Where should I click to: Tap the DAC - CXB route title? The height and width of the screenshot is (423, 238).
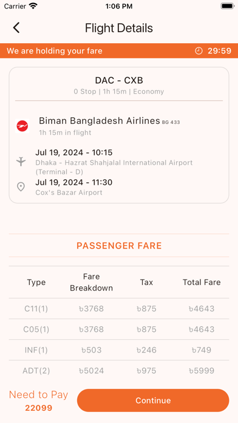point(119,80)
